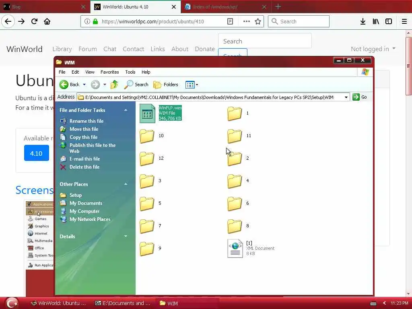This screenshot has width=412, height=309.
Task: Click the Start button on taskbar
Action: pyautogui.click(x=12, y=303)
